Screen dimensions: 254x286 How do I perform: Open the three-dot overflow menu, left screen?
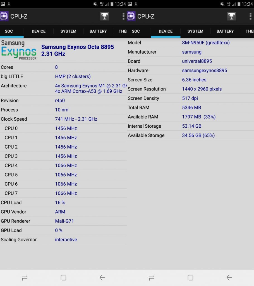coord(123,16)
